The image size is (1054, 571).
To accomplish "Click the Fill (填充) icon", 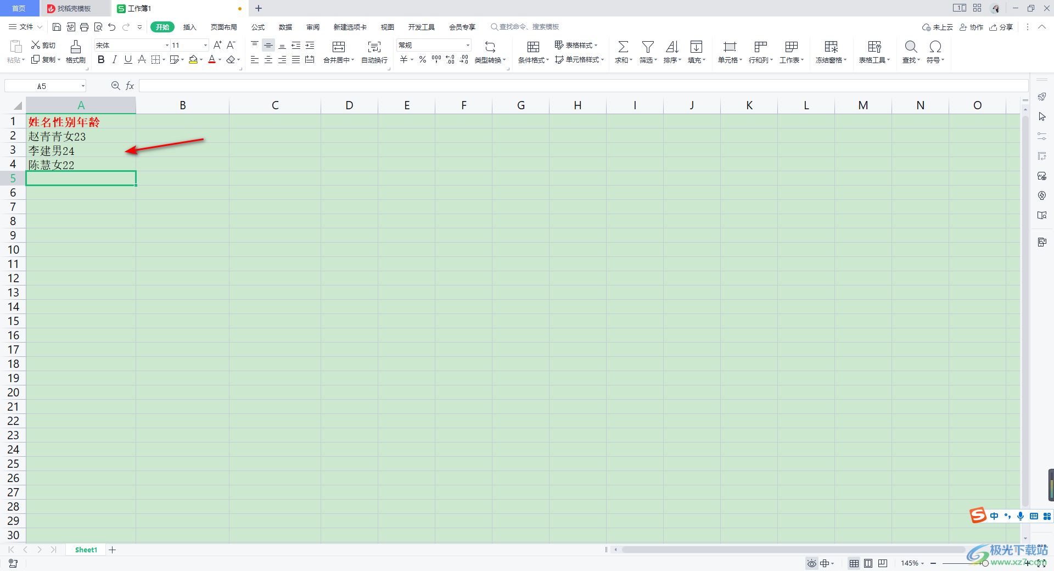I will pyautogui.click(x=696, y=47).
